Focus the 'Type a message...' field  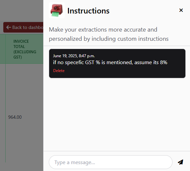pos(111,162)
